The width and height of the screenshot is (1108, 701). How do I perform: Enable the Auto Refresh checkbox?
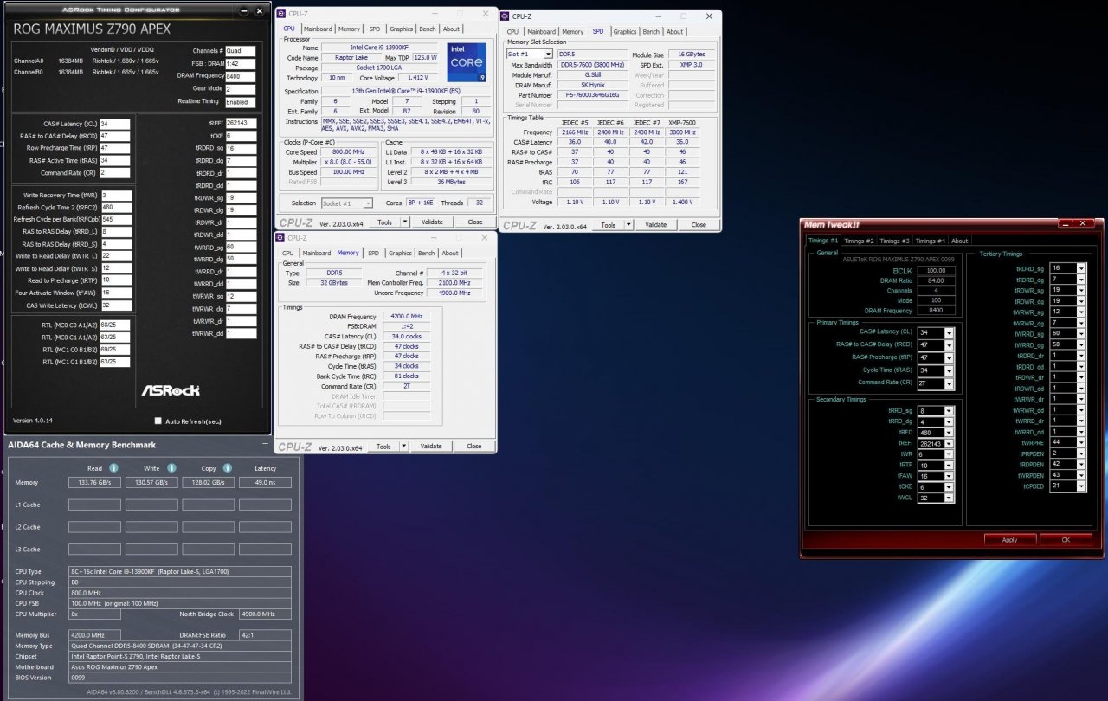(x=158, y=421)
